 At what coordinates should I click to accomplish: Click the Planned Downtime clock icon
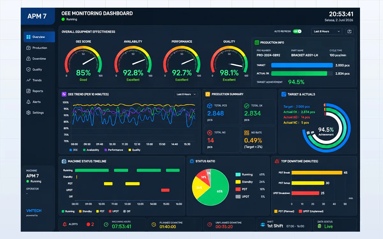(x=154, y=225)
